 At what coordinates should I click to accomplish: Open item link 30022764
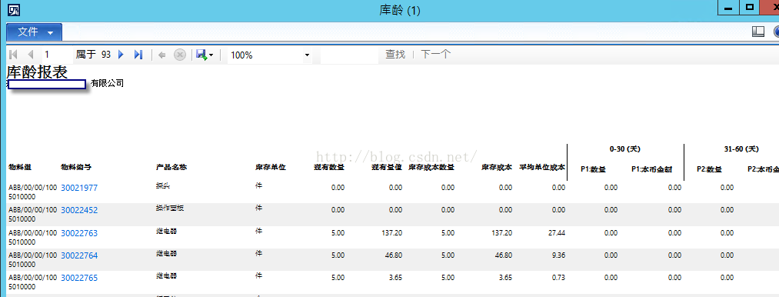79,255
